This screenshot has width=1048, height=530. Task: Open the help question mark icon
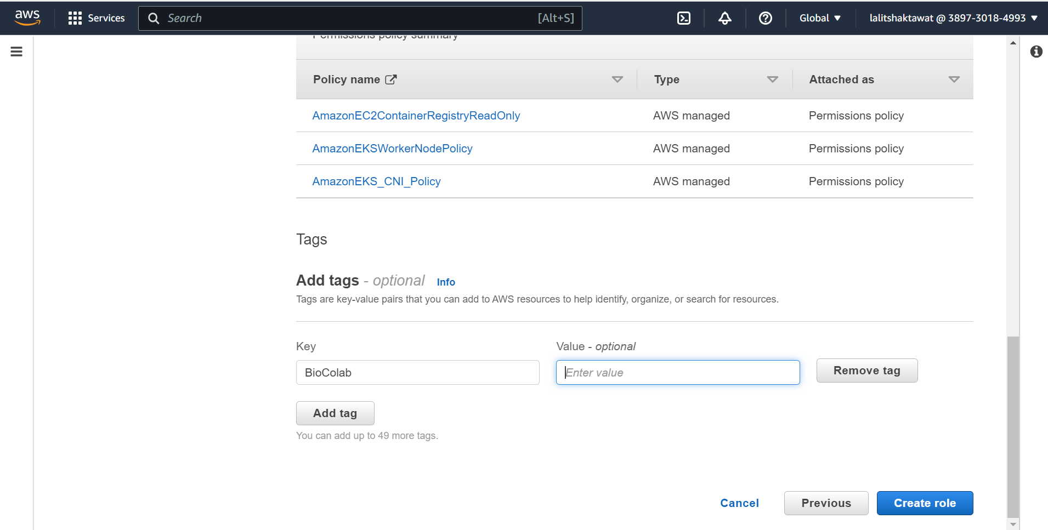(x=766, y=18)
